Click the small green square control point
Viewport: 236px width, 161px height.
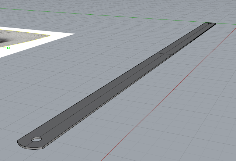8,48
